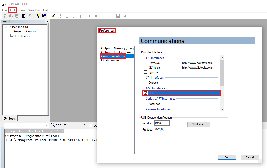This screenshot has height=168, width=267.
Task: Click the Projector Interface list scrollbar down arrow
Action: [222, 109]
